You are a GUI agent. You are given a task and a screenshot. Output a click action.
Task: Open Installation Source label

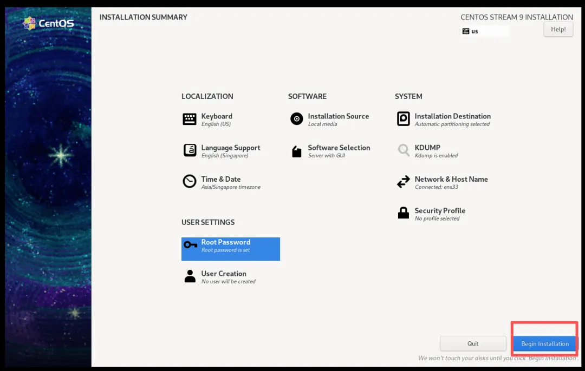tap(339, 116)
